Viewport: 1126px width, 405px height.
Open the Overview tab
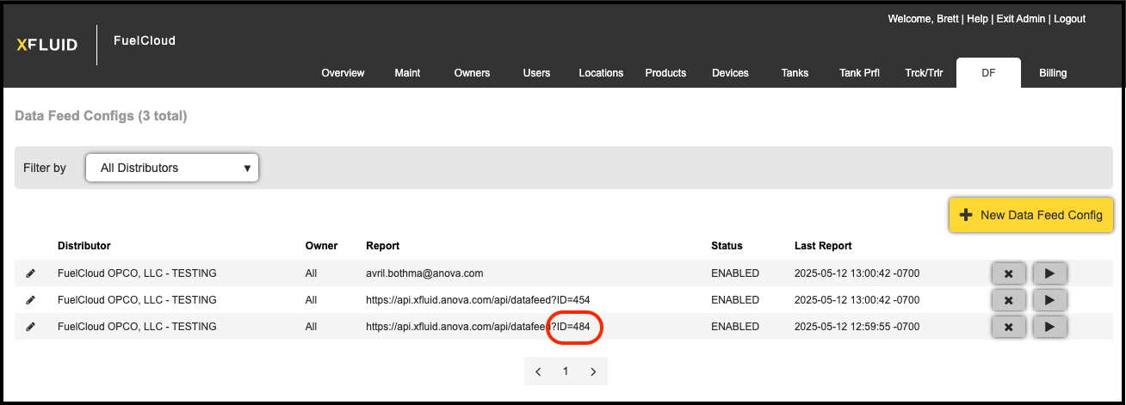(x=343, y=73)
